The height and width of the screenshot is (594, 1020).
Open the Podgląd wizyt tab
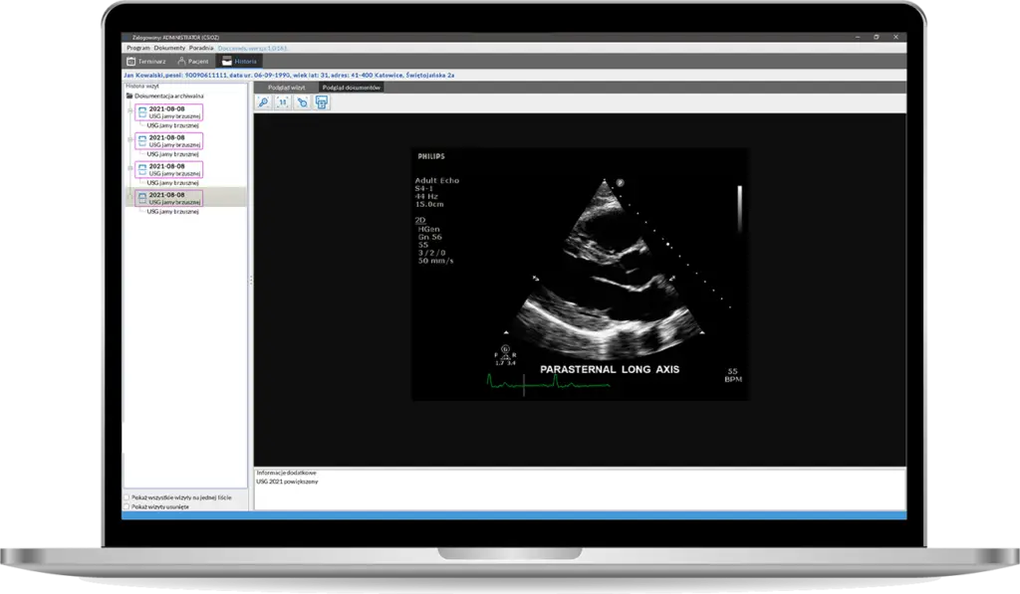[286, 88]
